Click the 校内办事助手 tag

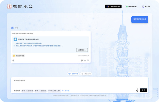tap(19, 56)
